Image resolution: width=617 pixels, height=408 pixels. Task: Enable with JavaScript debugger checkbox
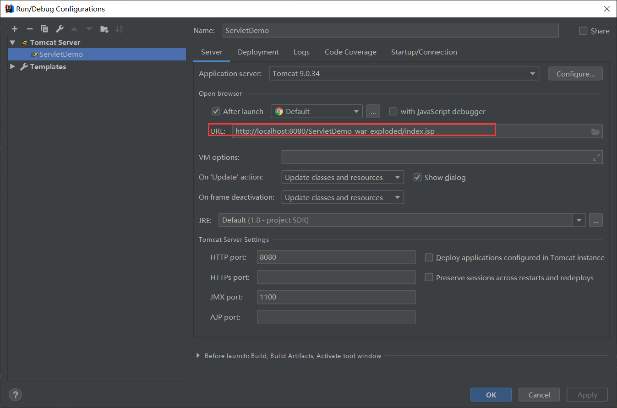(x=393, y=111)
